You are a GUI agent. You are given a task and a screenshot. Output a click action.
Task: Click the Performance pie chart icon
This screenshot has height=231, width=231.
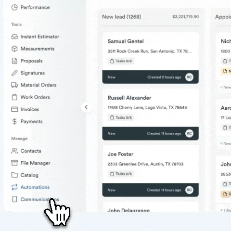click(14, 7)
